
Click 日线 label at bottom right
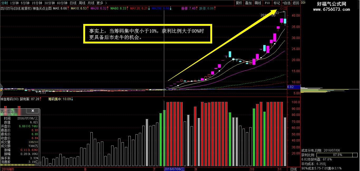[x=293, y=169]
